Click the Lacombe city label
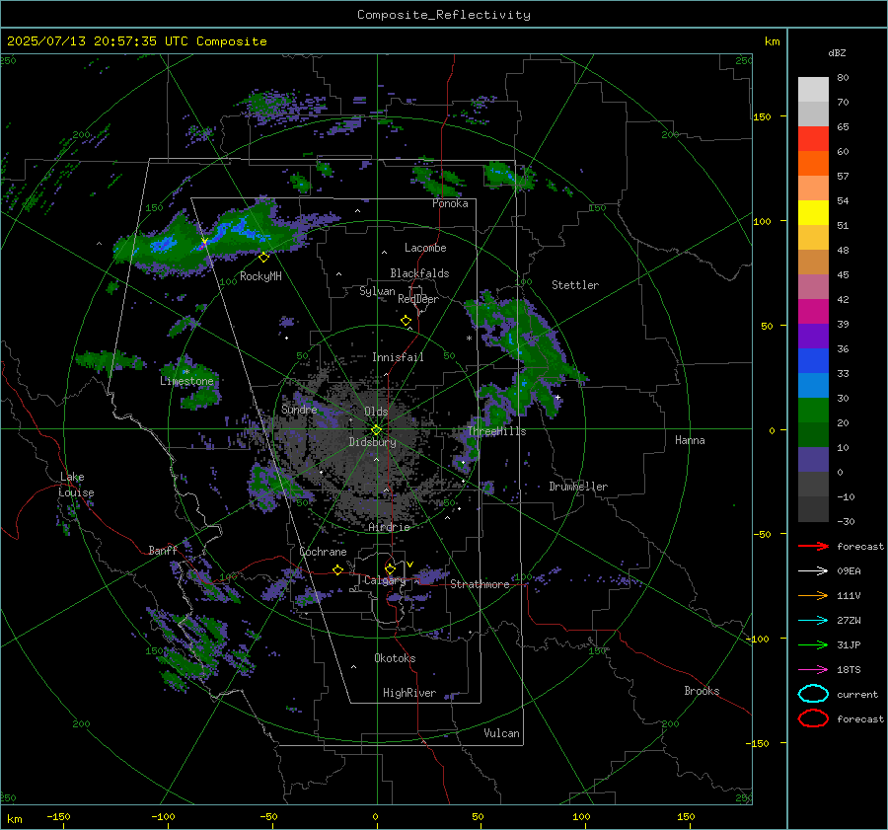Screen dimensions: 888x830 (425, 248)
